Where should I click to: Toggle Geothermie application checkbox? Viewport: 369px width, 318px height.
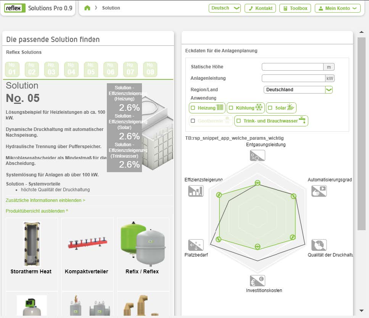coord(193,121)
